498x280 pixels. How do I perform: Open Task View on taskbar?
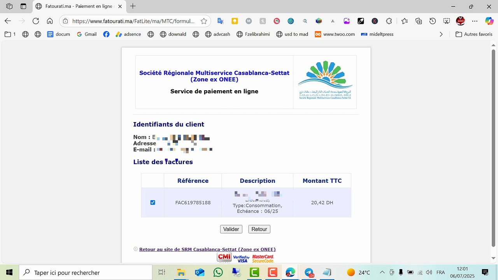click(162, 272)
